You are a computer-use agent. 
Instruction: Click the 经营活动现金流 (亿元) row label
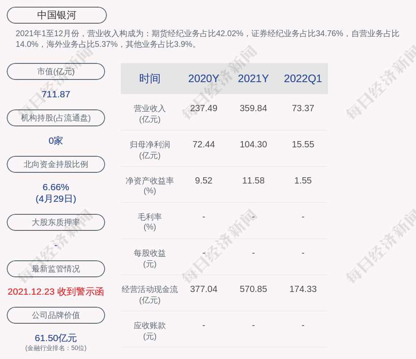pyautogui.click(x=150, y=295)
